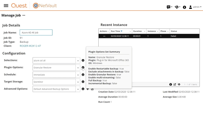Sort by Run Time column

[115, 31]
